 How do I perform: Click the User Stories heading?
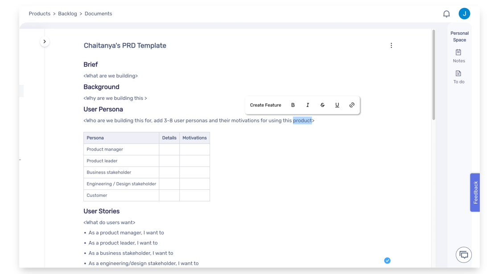click(x=102, y=211)
